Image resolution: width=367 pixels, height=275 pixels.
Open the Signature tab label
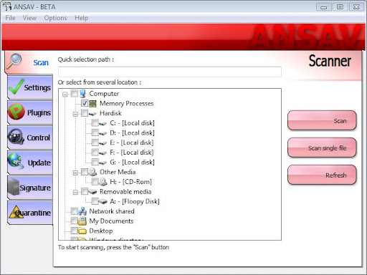tap(35, 188)
